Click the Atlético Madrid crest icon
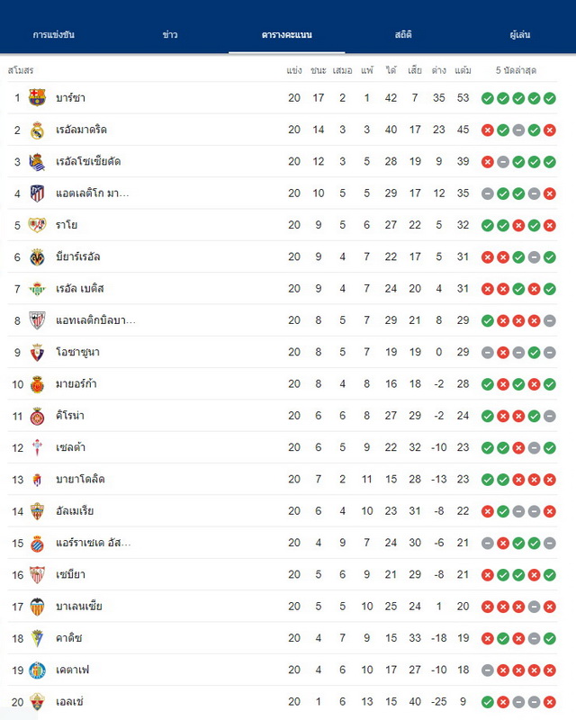 [37, 193]
